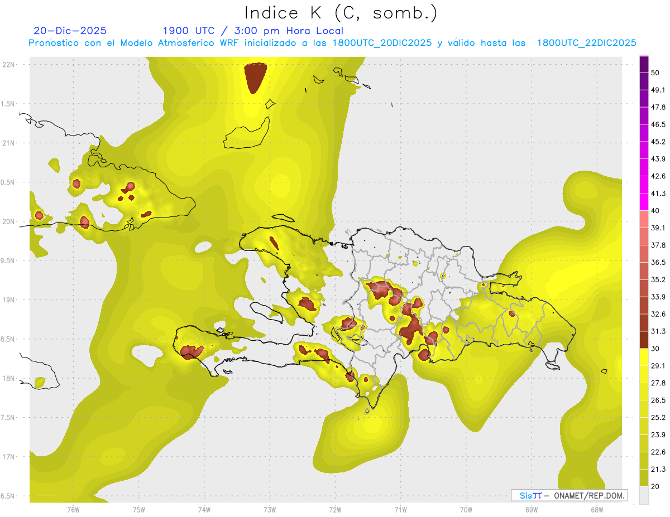Image resolution: width=670 pixels, height=517 pixels.
Task: Pick the dark purple swatch atop the colorbar
Action: [644, 64]
